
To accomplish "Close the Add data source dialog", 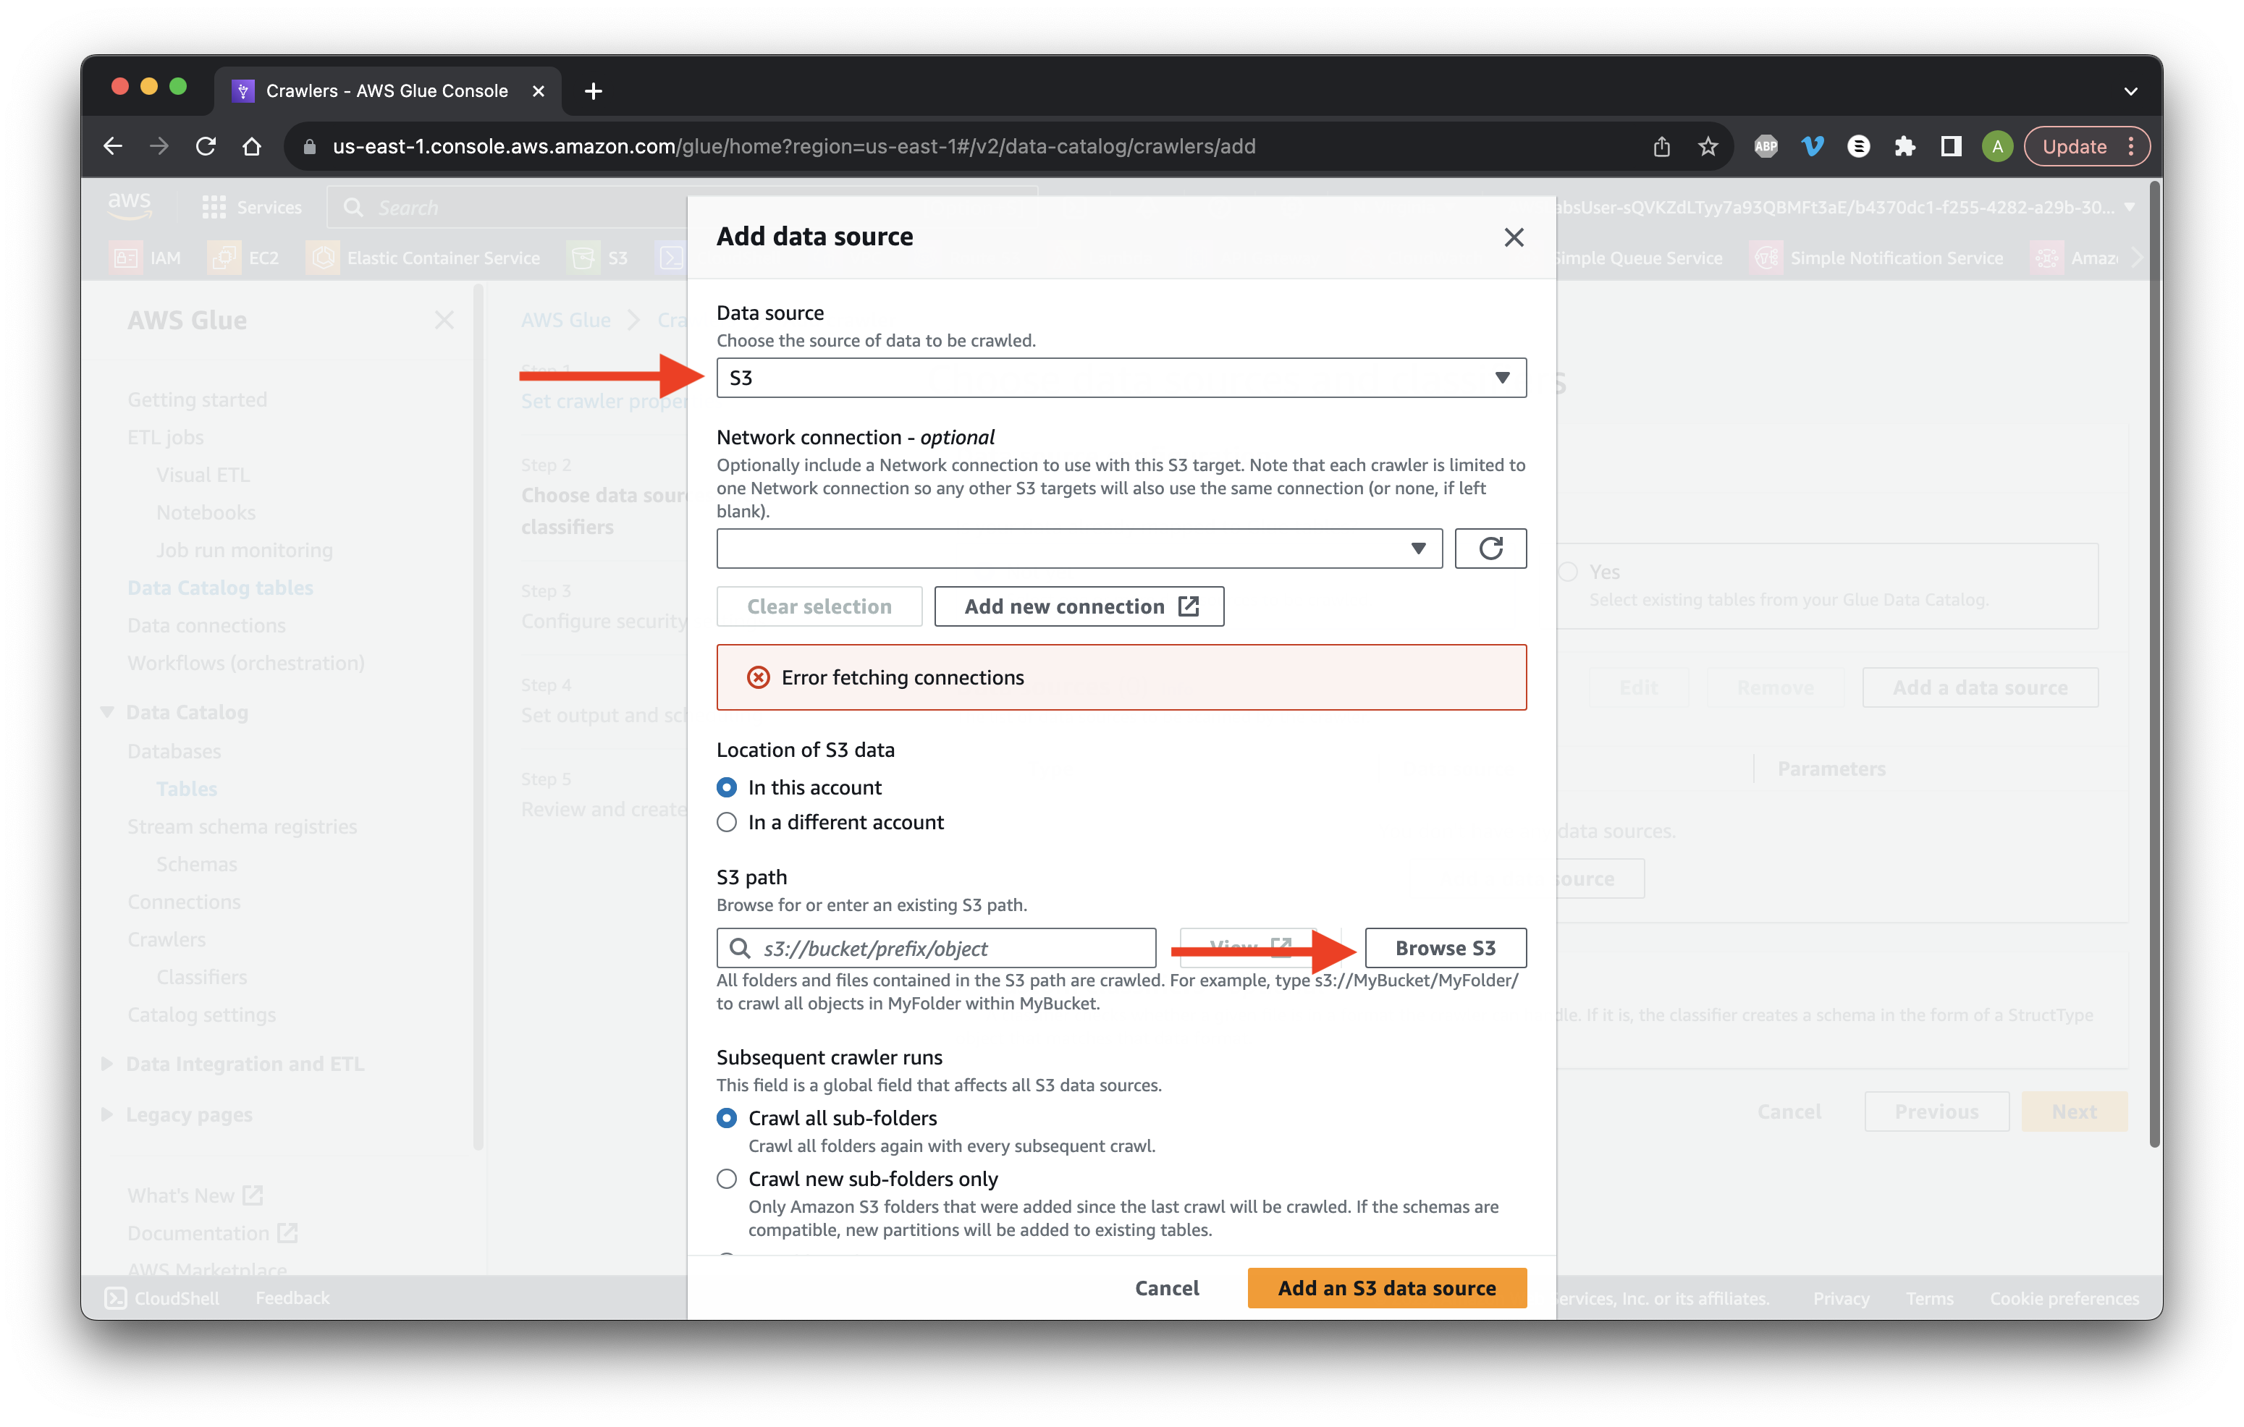I will 1514,237.
